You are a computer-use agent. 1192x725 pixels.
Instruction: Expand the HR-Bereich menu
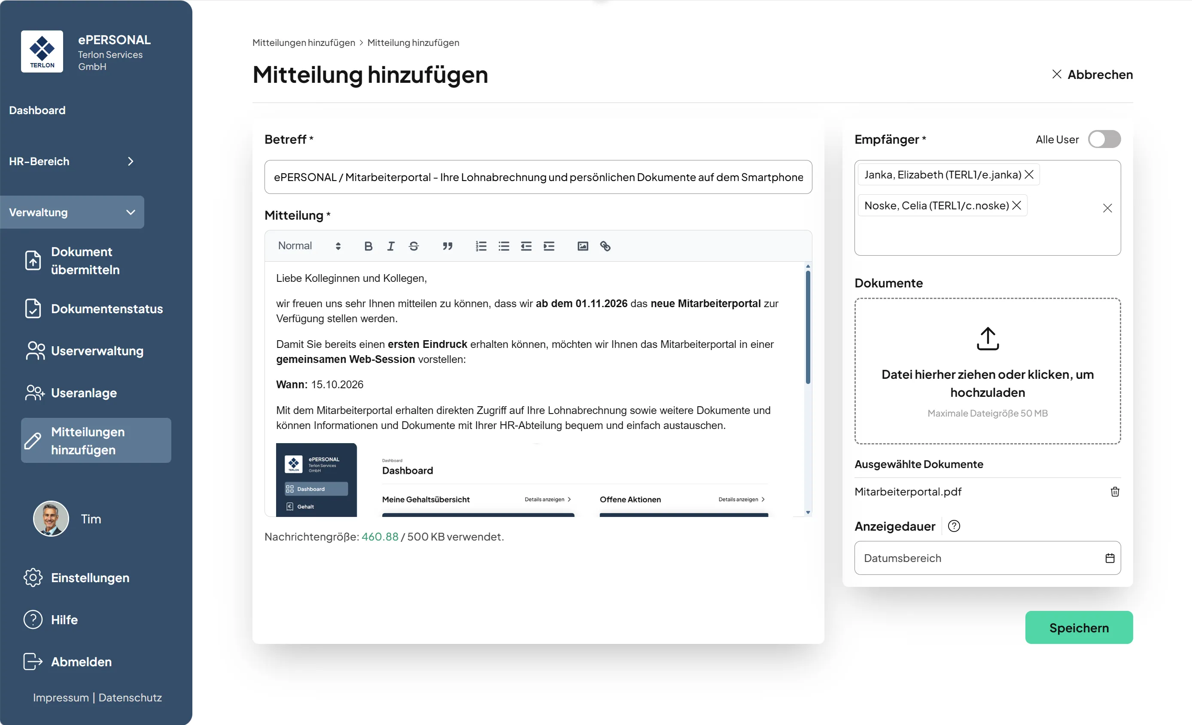point(72,161)
